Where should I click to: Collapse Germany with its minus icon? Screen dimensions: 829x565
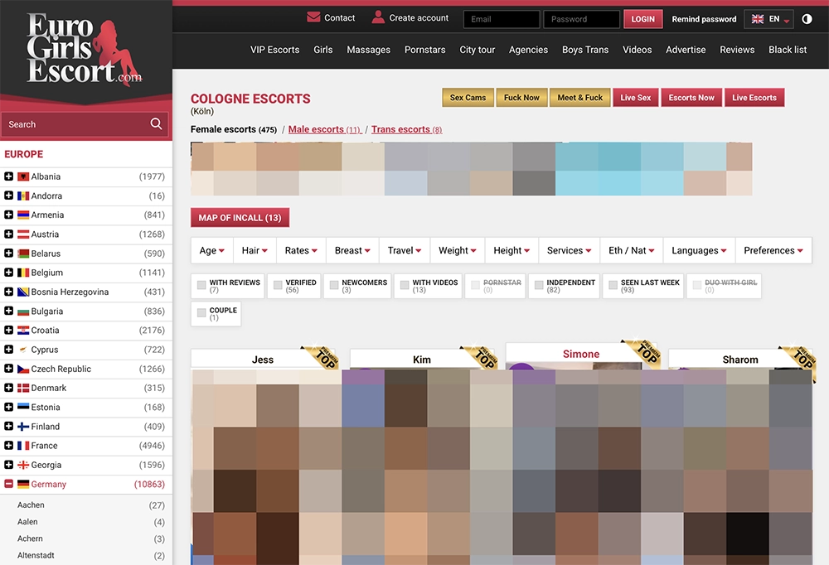(8, 484)
